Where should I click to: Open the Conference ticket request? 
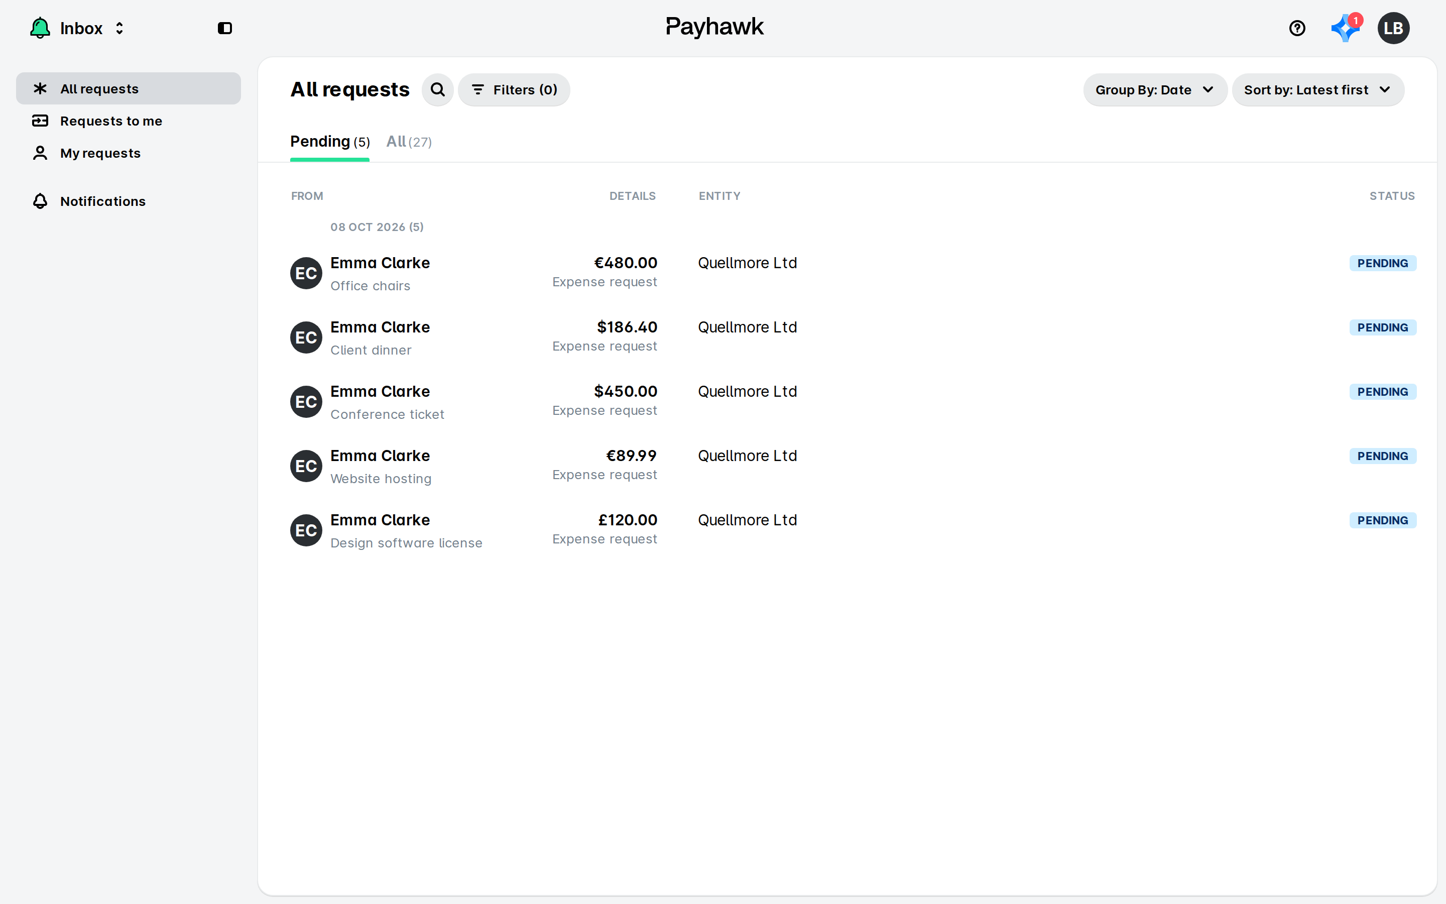(x=853, y=402)
